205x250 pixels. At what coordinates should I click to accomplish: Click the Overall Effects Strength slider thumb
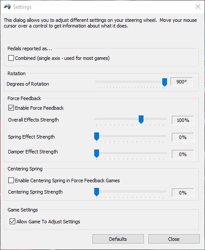pos(141,119)
